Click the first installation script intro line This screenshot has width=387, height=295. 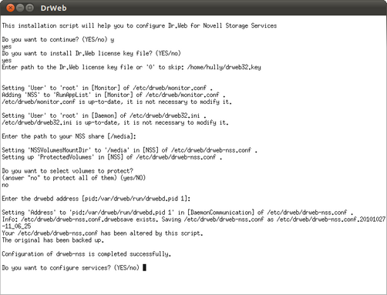[140, 25]
